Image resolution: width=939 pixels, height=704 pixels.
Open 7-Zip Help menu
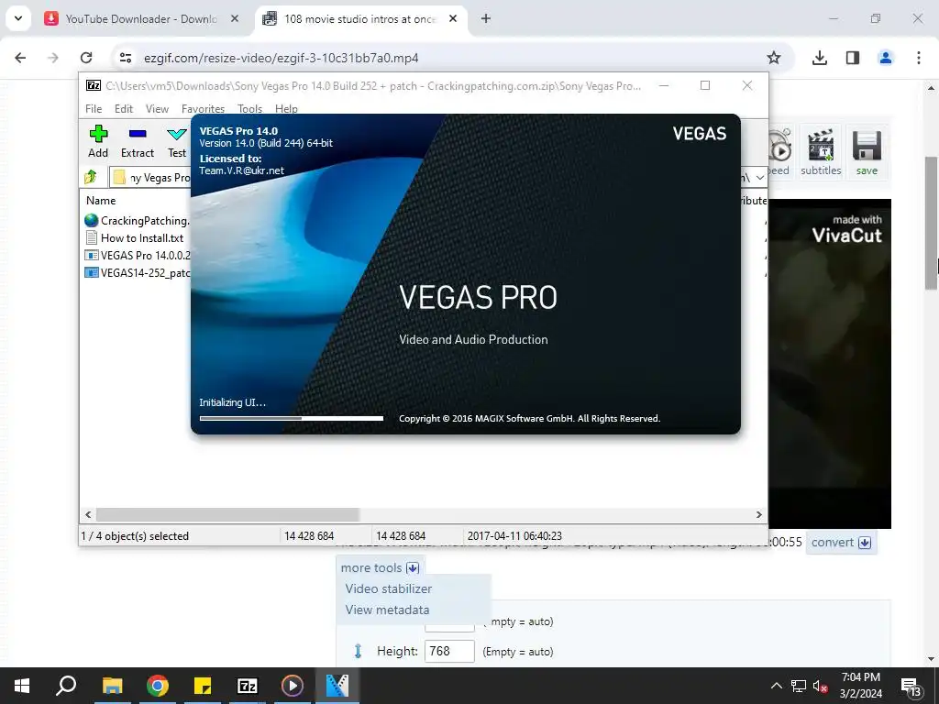tap(286, 108)
